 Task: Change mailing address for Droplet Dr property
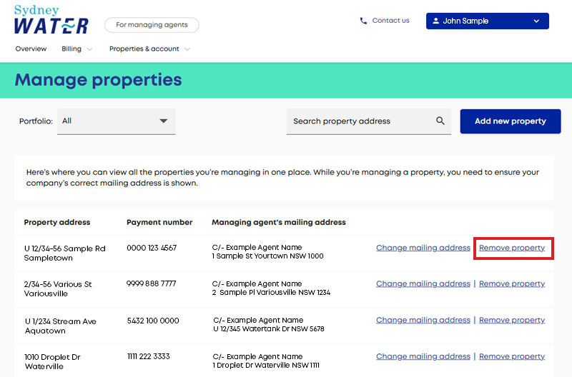click(423, 356)
